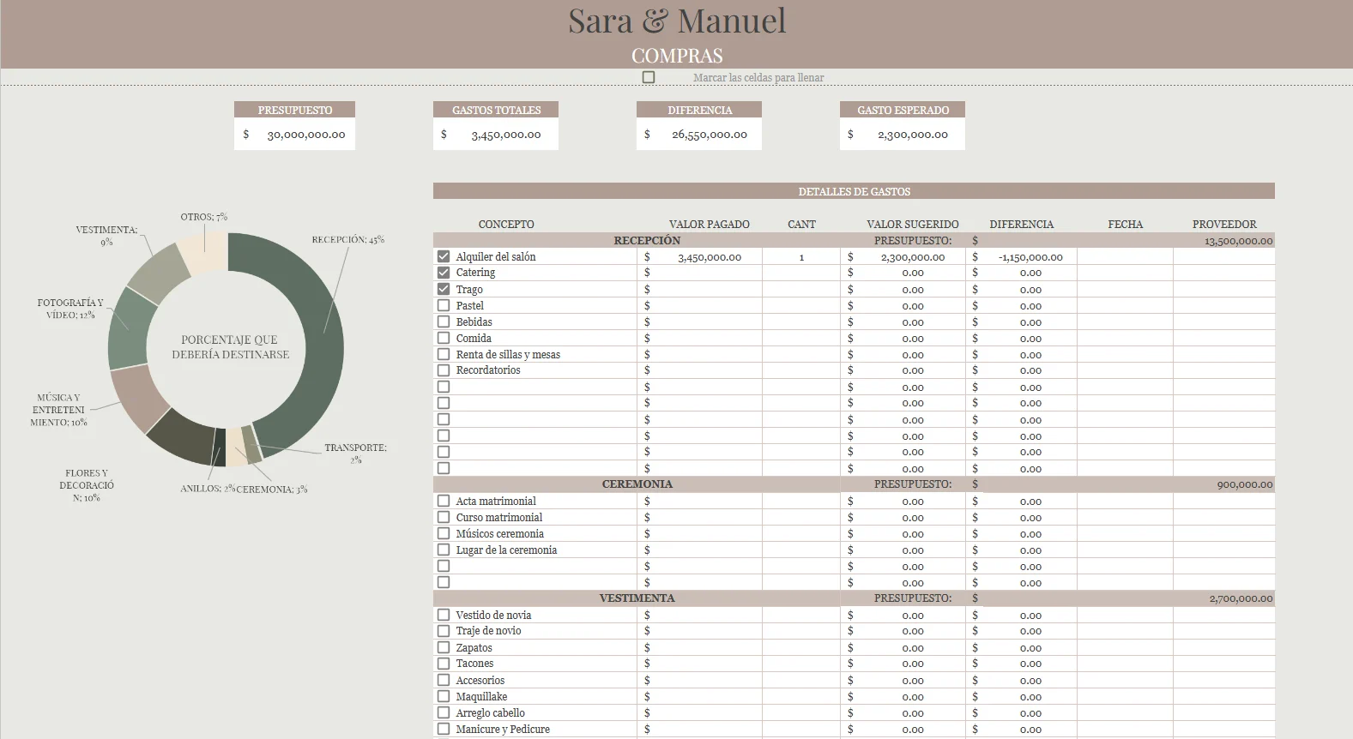Viewport: 1353px width, 739px height.
Task: Check 'Renta de sillas y mesas' box
Action: [x=444, y=354]
